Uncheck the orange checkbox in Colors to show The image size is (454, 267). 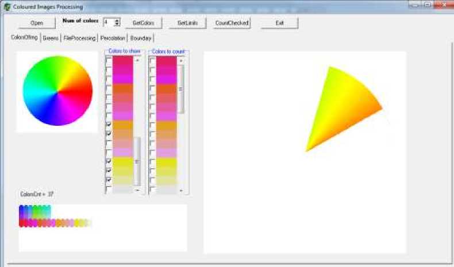click(109, 125)
